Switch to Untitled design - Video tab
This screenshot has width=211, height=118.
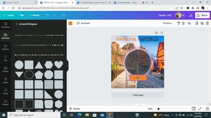tap(130, 3)
